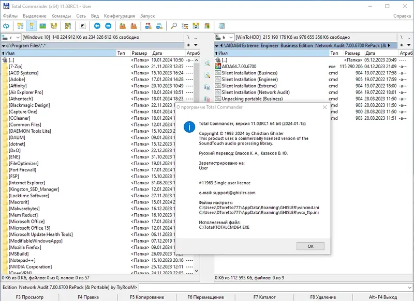Click the view icon in the middle bar

208,63
